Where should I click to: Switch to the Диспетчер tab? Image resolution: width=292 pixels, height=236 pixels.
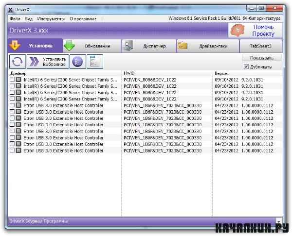coord(149,46)
